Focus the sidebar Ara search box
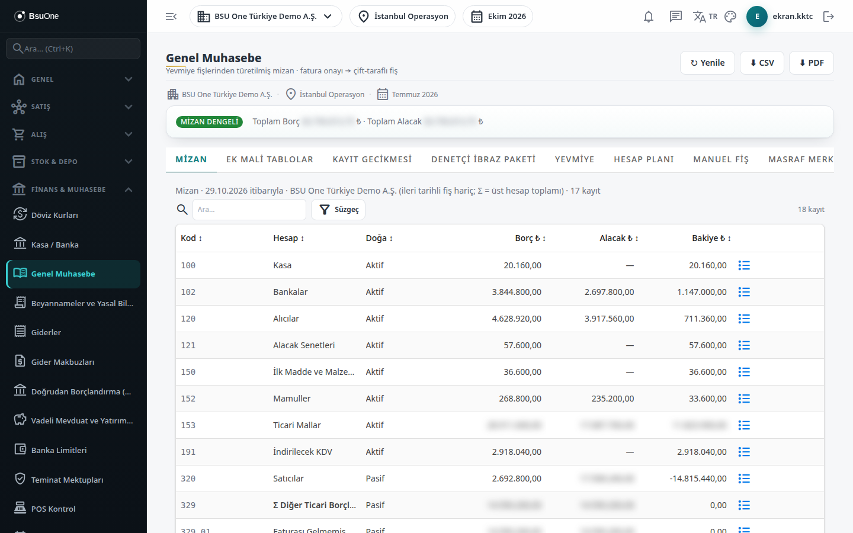This screenshot has width=853, height=533. 73,49
